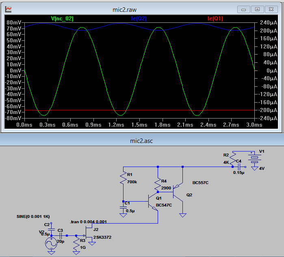Click the waveform icon in the mic2.raw title bar
284x257 pixels.
[x=9, y=9]
